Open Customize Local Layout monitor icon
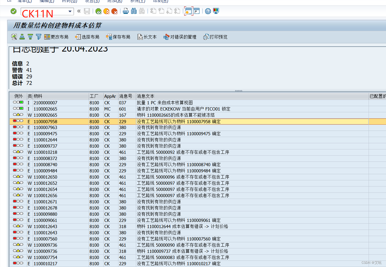Viewport: 386px width, 267px height. click(216, 11)
